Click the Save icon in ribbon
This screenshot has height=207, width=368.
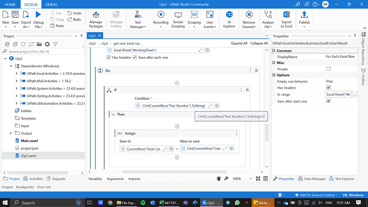[x=15, y=14]
